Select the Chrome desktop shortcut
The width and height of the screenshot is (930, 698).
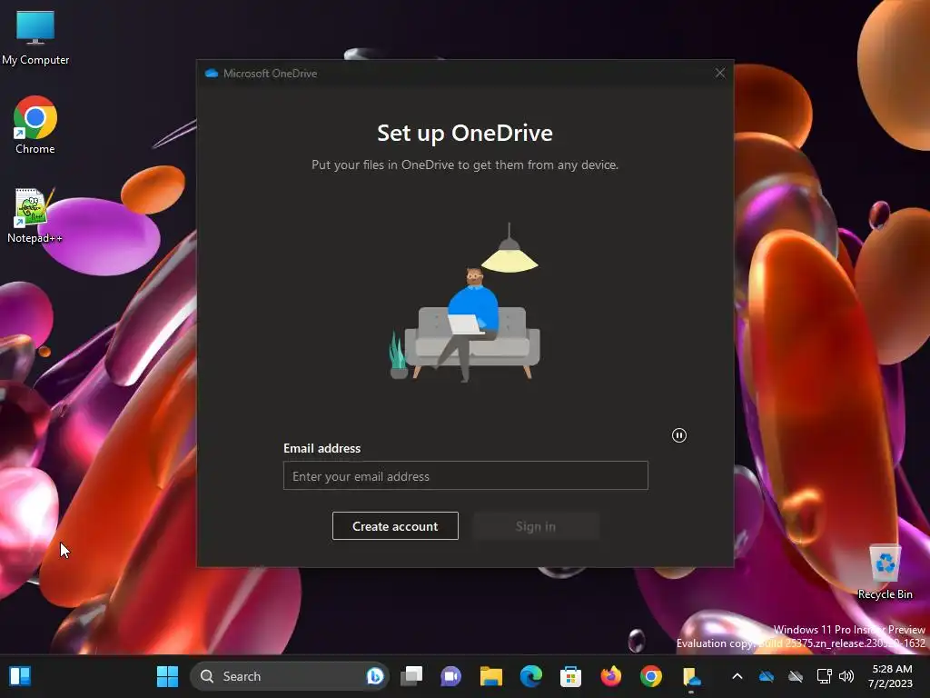[x=35, y=125]
